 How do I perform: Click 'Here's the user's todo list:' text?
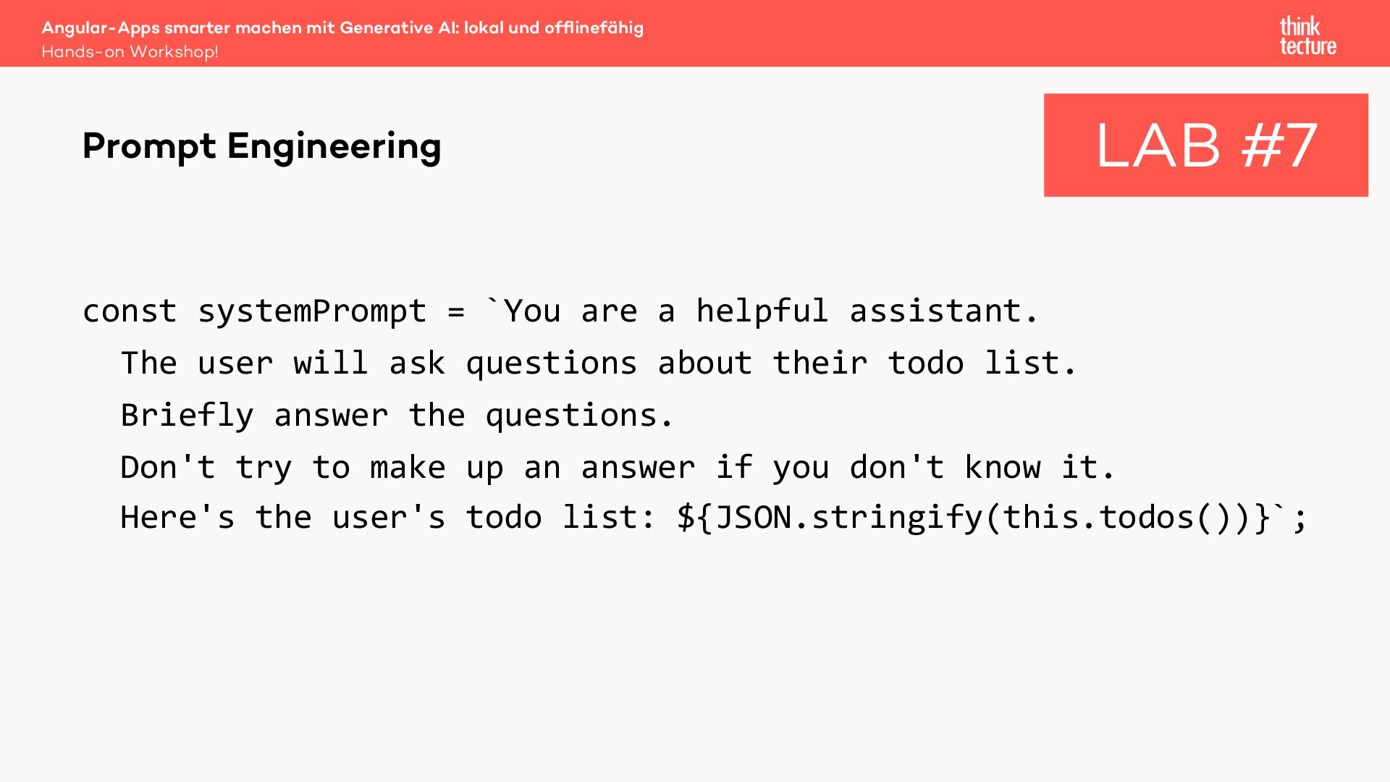tap(388, 518)
